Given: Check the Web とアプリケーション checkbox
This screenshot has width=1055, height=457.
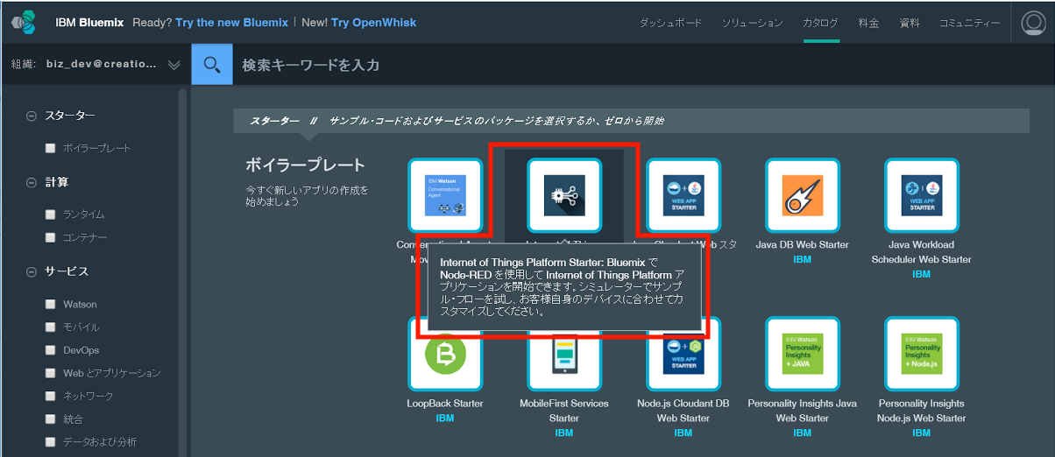Looking at the screenshot, I should tap(51, 373).
